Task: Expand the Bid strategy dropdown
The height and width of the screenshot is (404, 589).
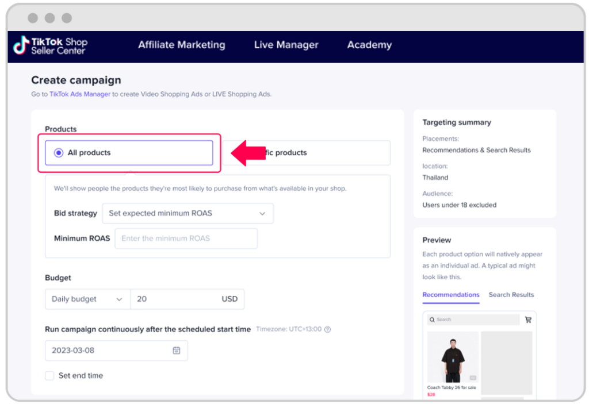Action: [188, 213]
